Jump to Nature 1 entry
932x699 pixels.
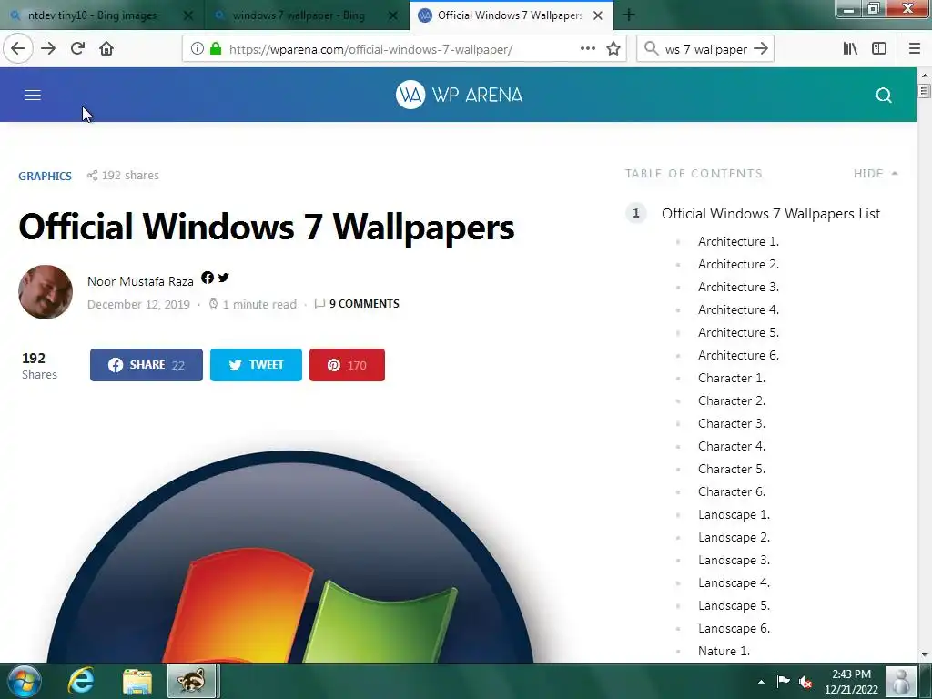724,652
